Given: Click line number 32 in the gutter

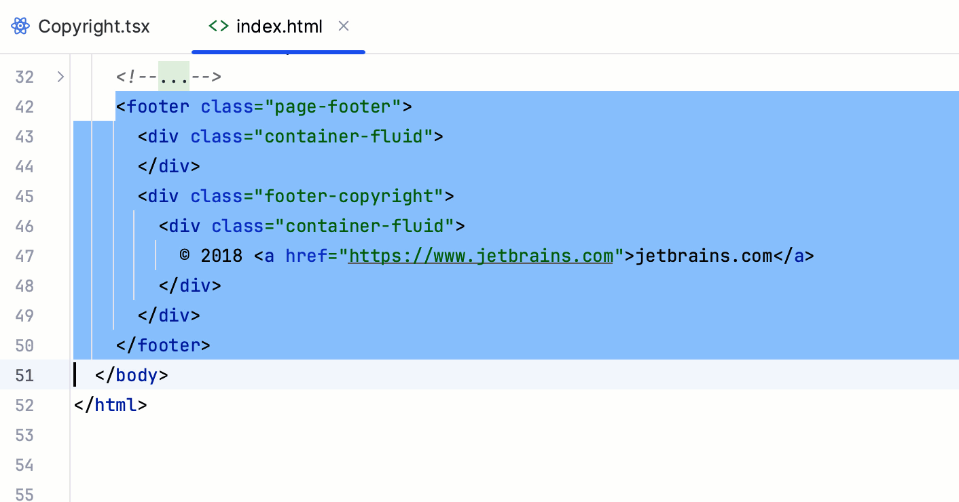Looking at the screenshot, I should (x=24, y=77).
